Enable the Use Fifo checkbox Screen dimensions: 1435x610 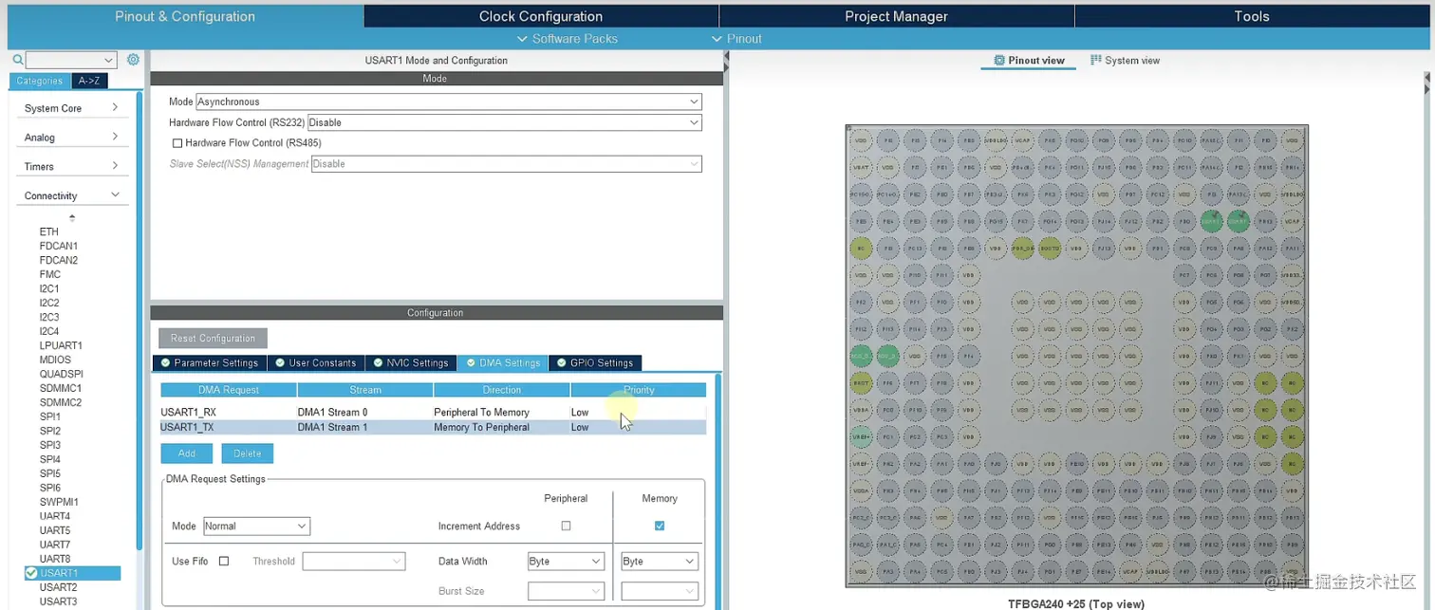[x=224, y=561]
